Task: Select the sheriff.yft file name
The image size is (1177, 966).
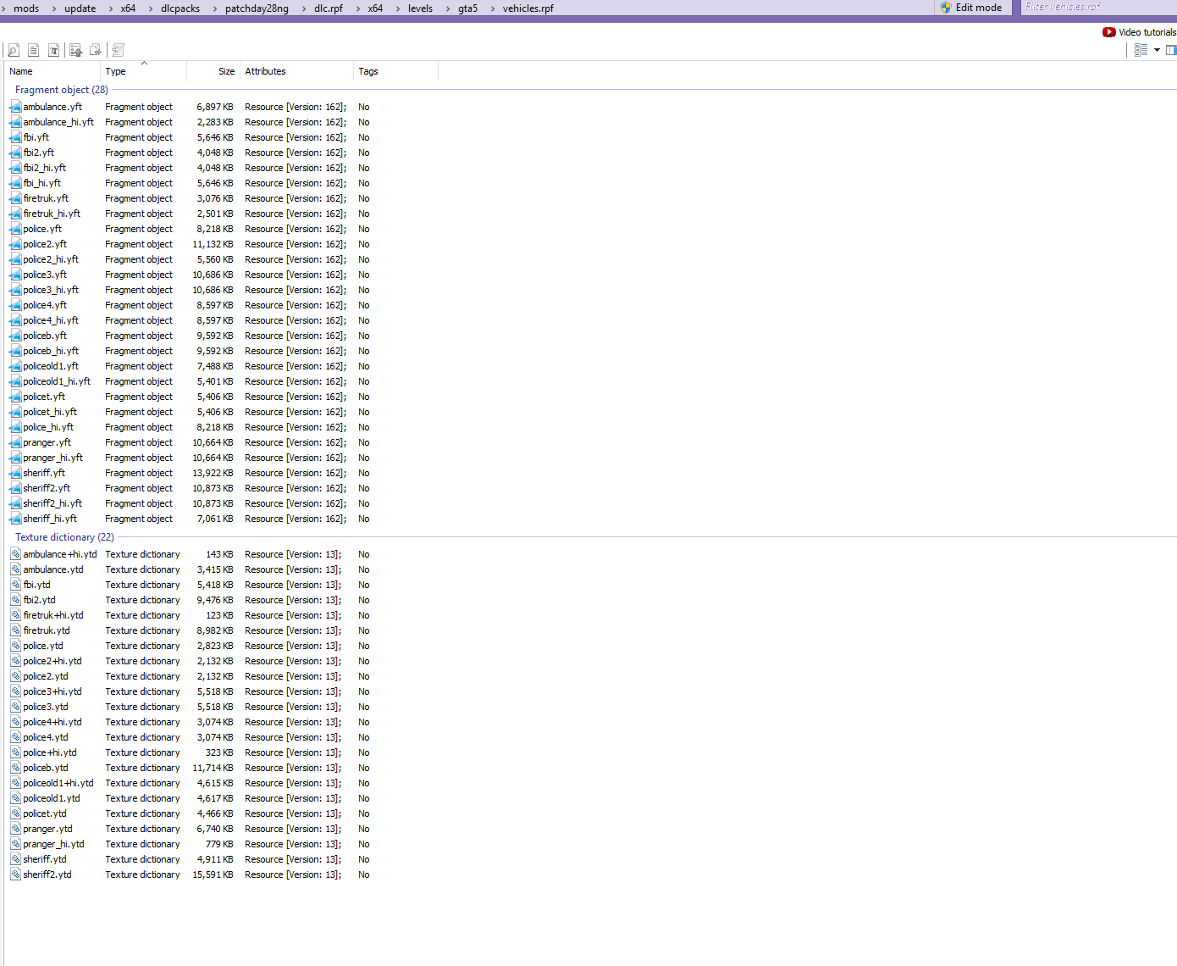Action: (x=44, y=473)
